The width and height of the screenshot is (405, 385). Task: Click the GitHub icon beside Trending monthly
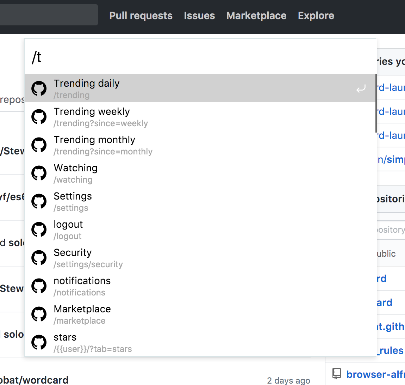pos(39,145)
